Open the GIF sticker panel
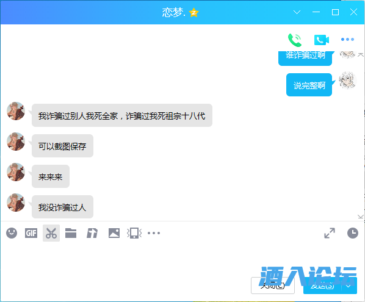 pos(31,233)
